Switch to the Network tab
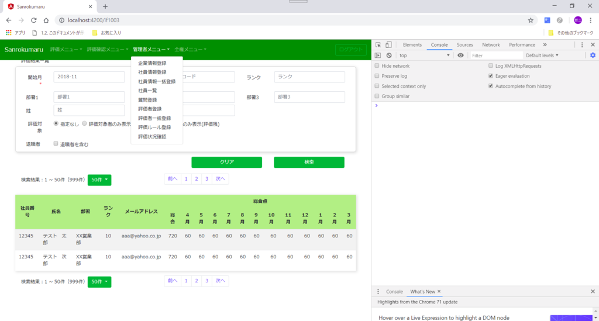This screenshot has width=599, height=321. pyautogui.click(x=491, y=44)
